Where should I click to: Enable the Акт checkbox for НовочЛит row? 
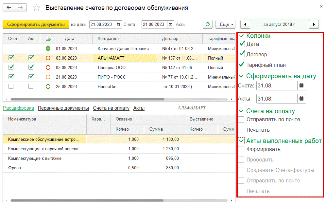pyautogui.click(x=31, y=86)
